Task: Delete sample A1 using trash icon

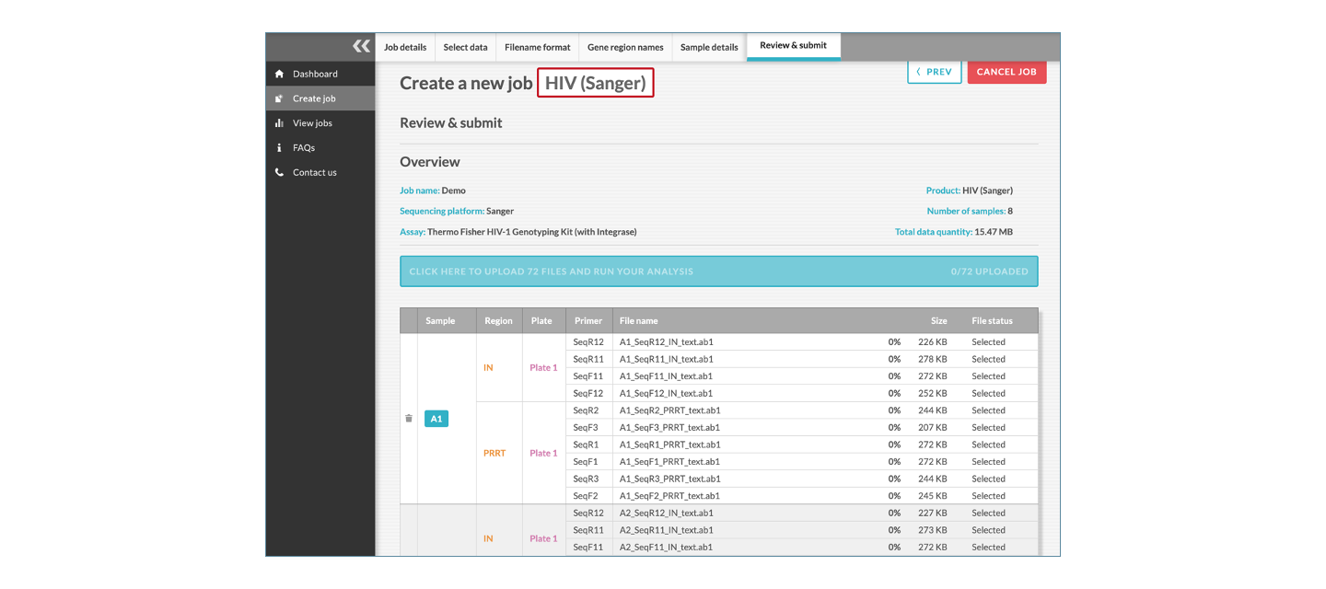Action: [x=409, y=419]
